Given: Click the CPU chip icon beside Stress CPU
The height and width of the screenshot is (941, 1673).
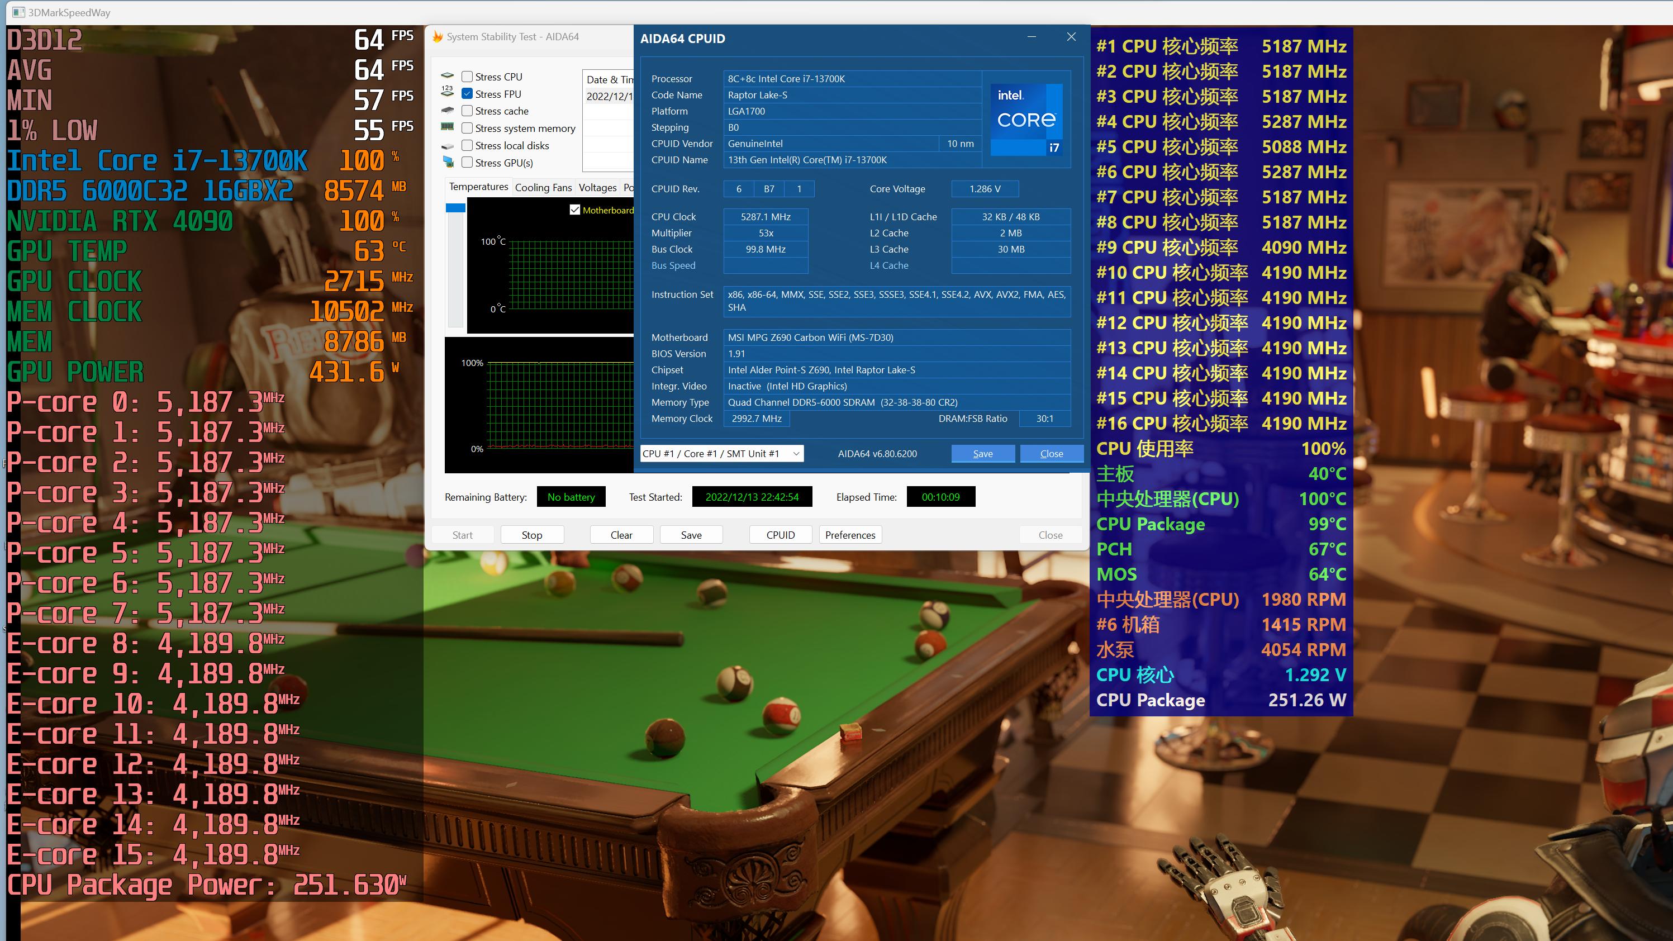Looking at the screenshot, I should (447, 77).
